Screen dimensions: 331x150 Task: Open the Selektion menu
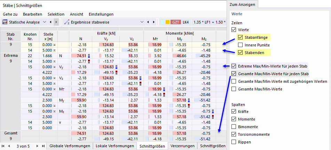coord(56,14)
